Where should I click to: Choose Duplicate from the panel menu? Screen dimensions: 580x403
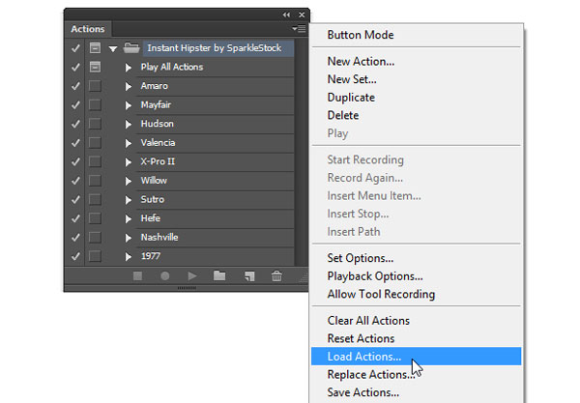416,98
